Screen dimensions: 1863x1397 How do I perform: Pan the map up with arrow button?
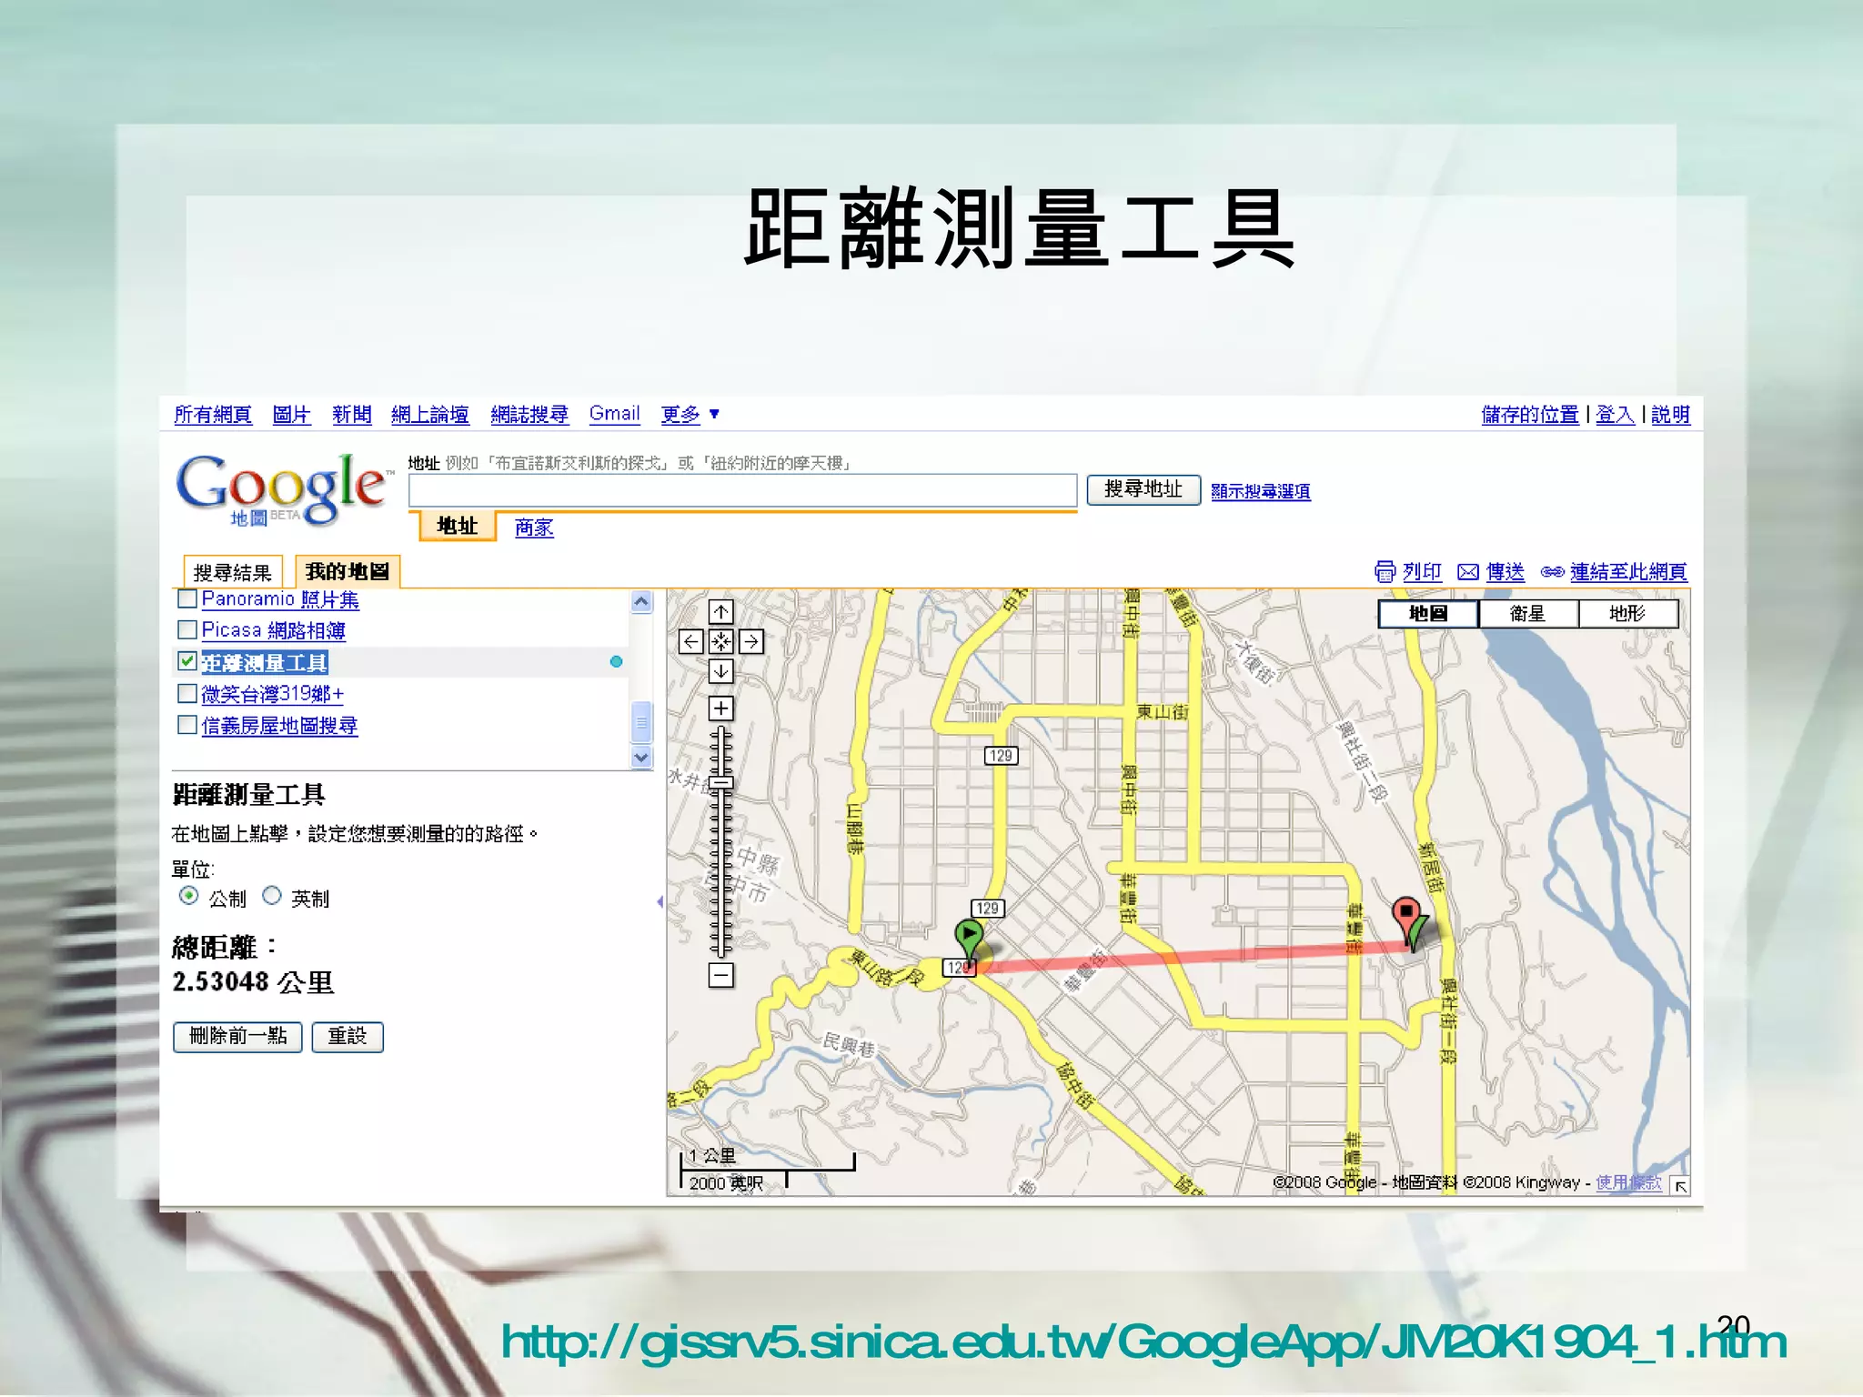pyautogui.click(x=720, y=612)
